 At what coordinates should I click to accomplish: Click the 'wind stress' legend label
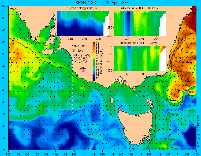click(x=79, y=45)
